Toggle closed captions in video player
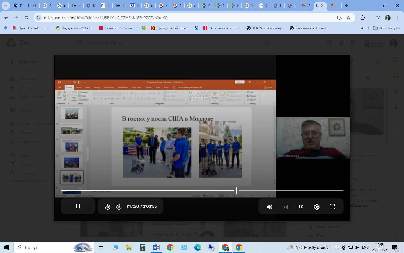 (285, 207)
